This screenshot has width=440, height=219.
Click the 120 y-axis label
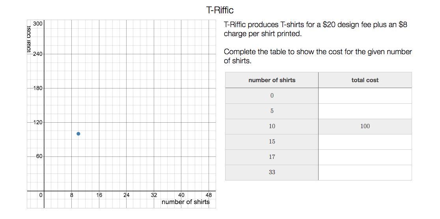(x=37, y=123)
